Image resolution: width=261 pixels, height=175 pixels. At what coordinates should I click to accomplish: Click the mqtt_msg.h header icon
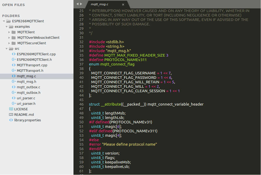(x=14, y=81)
